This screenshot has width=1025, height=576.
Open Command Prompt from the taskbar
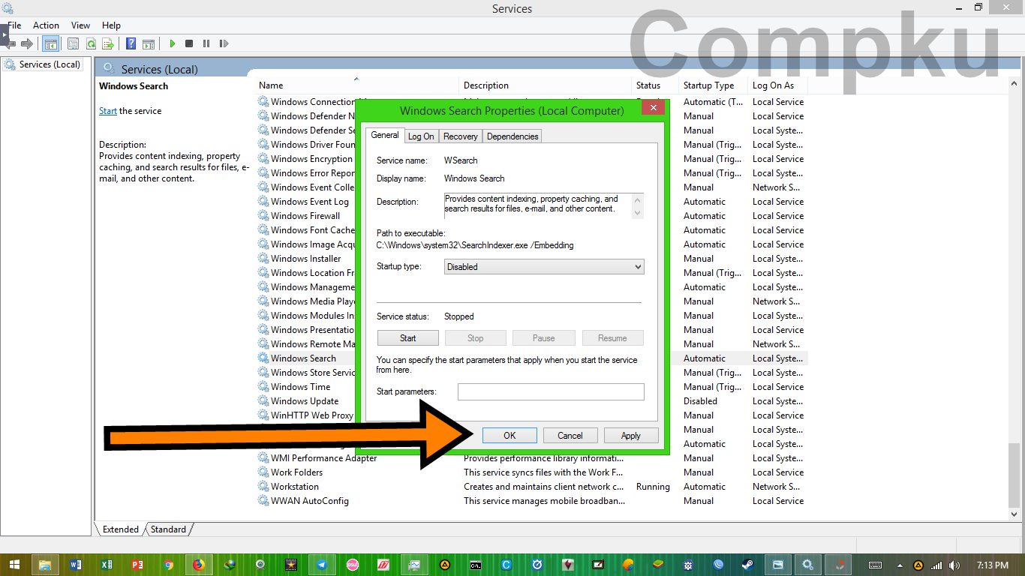[x=476, y=565]
